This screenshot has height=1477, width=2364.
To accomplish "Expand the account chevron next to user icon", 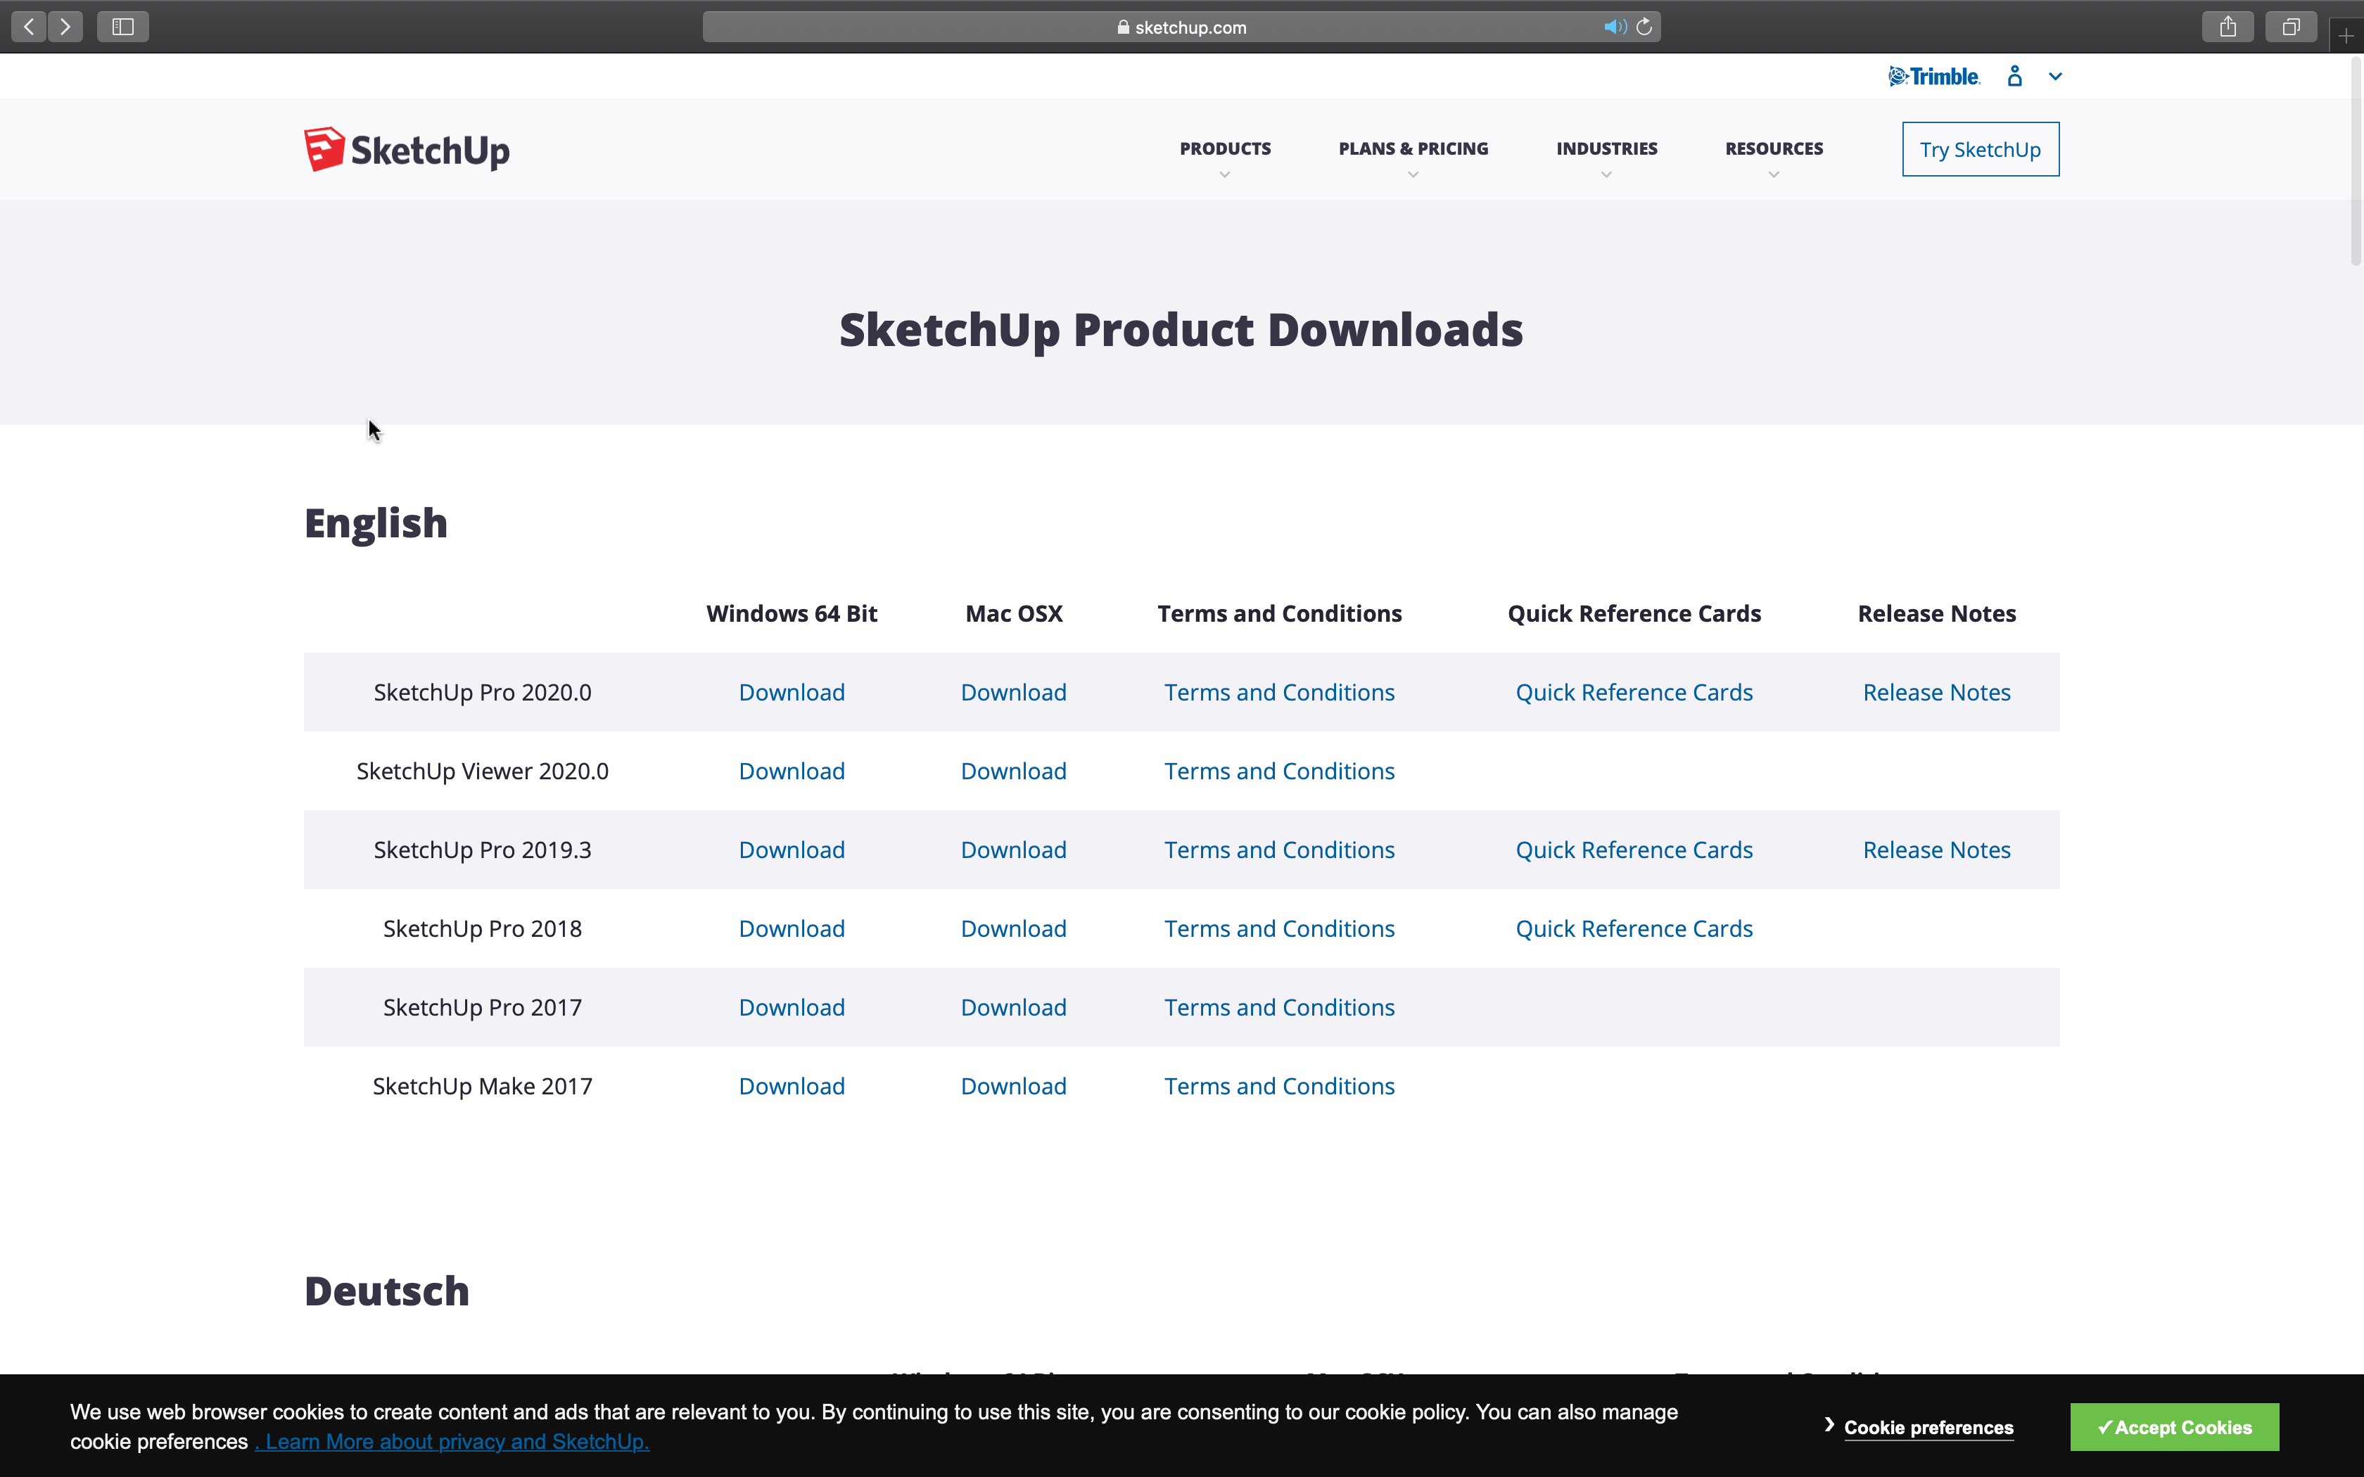I will click(2055, 76).
